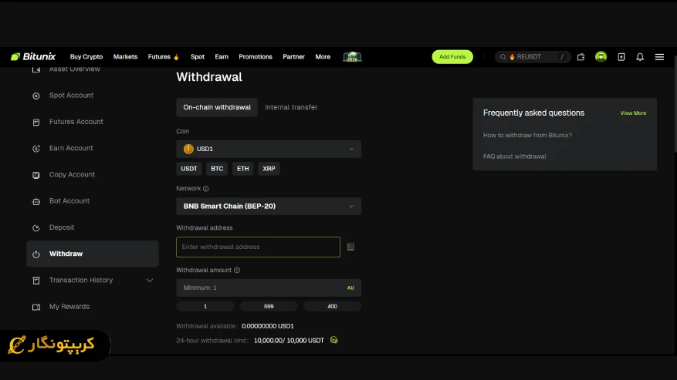Open the Coin dropdown showing USD1
This screenshot has height=380, width=677.
tap(269, 149)
